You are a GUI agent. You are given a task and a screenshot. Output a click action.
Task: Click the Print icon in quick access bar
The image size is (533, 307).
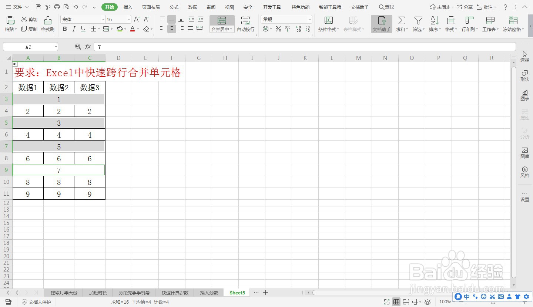point(57,7)
